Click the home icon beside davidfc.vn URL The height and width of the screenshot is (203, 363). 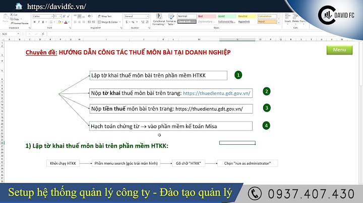pyautogui.click(x=19, y=6)
